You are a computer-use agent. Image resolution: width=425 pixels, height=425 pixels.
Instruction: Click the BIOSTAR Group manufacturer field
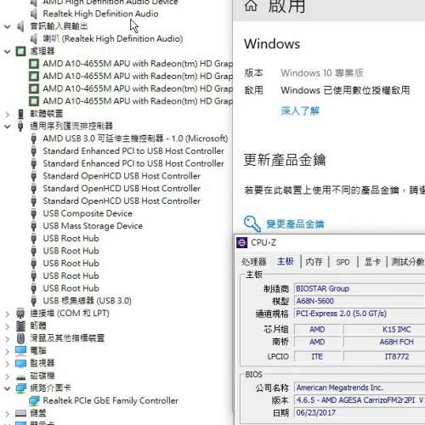(x=360, y=289)
